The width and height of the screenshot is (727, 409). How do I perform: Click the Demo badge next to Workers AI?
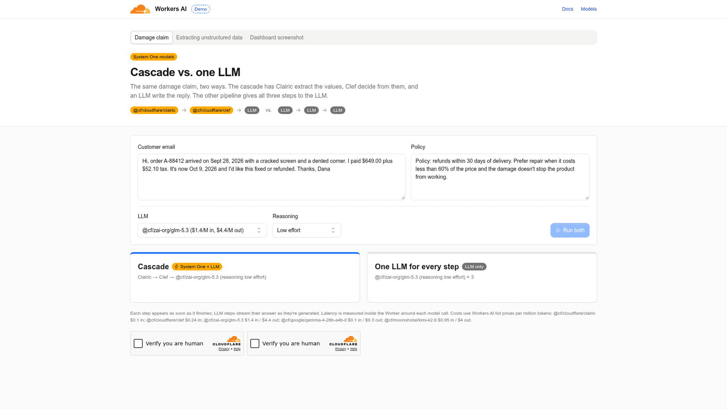(x=201, y=9)
